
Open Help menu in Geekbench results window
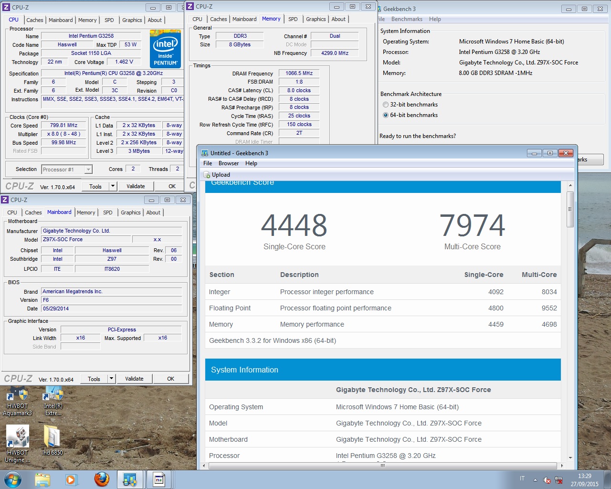[251, 163]
